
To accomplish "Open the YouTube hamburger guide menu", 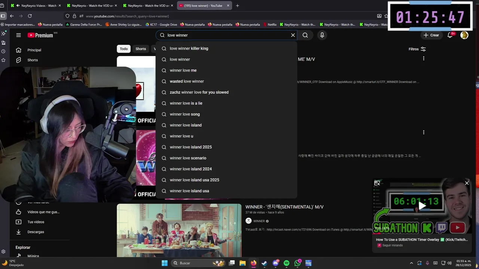I will 18,35.
